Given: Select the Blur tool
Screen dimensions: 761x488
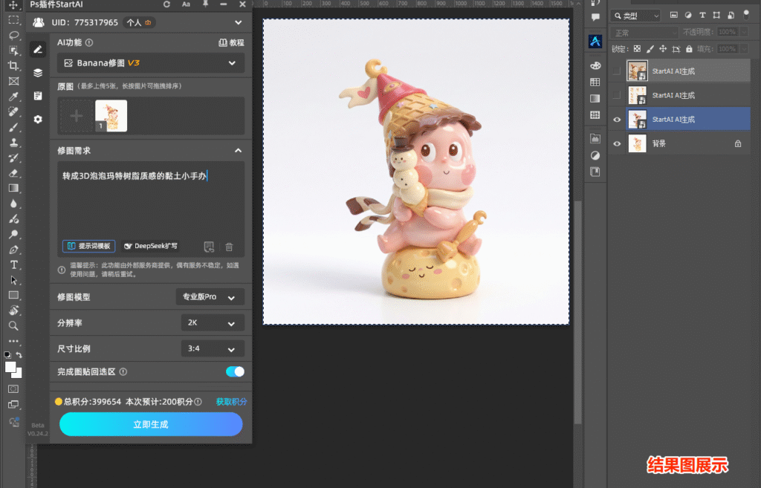Looking at the screenshot, I should coord(13,204).
